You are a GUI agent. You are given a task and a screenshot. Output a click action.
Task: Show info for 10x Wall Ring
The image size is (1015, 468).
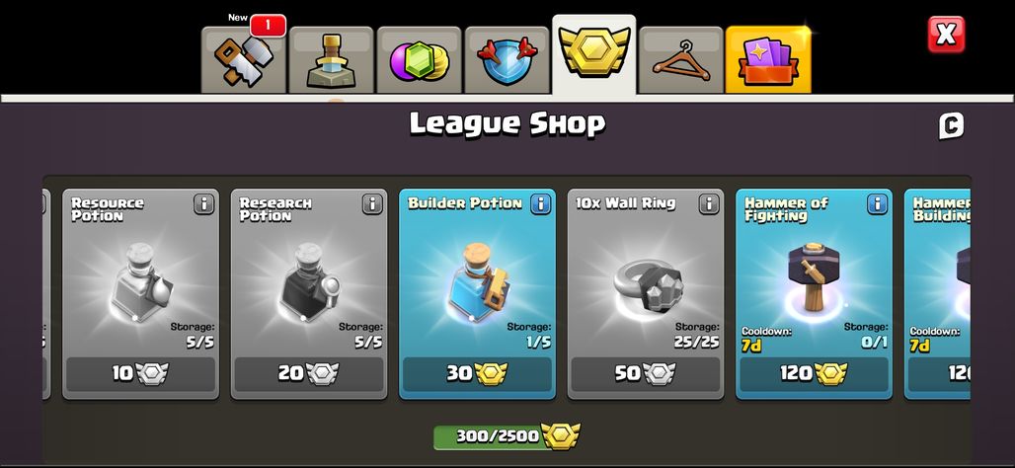pos(709,204)
